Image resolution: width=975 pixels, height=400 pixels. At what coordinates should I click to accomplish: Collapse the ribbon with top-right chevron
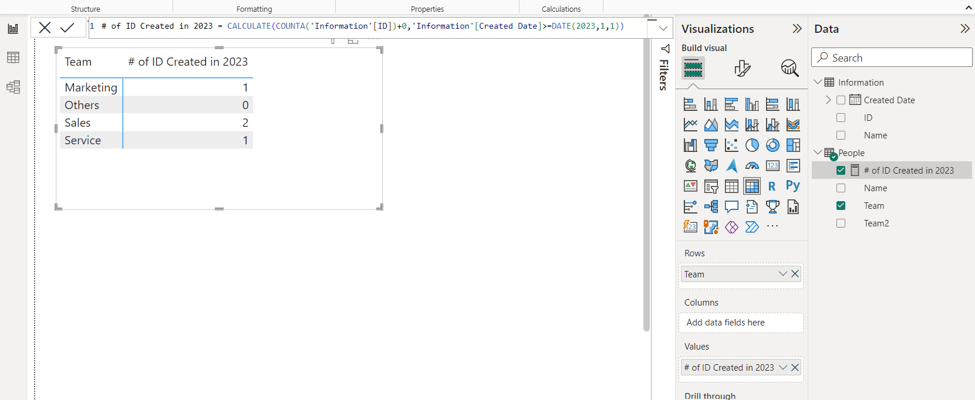point(969,8)
